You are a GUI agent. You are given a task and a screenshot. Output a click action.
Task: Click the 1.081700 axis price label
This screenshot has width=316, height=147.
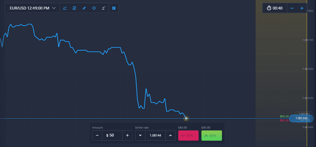pyautogui.click(x=308, y=40)
